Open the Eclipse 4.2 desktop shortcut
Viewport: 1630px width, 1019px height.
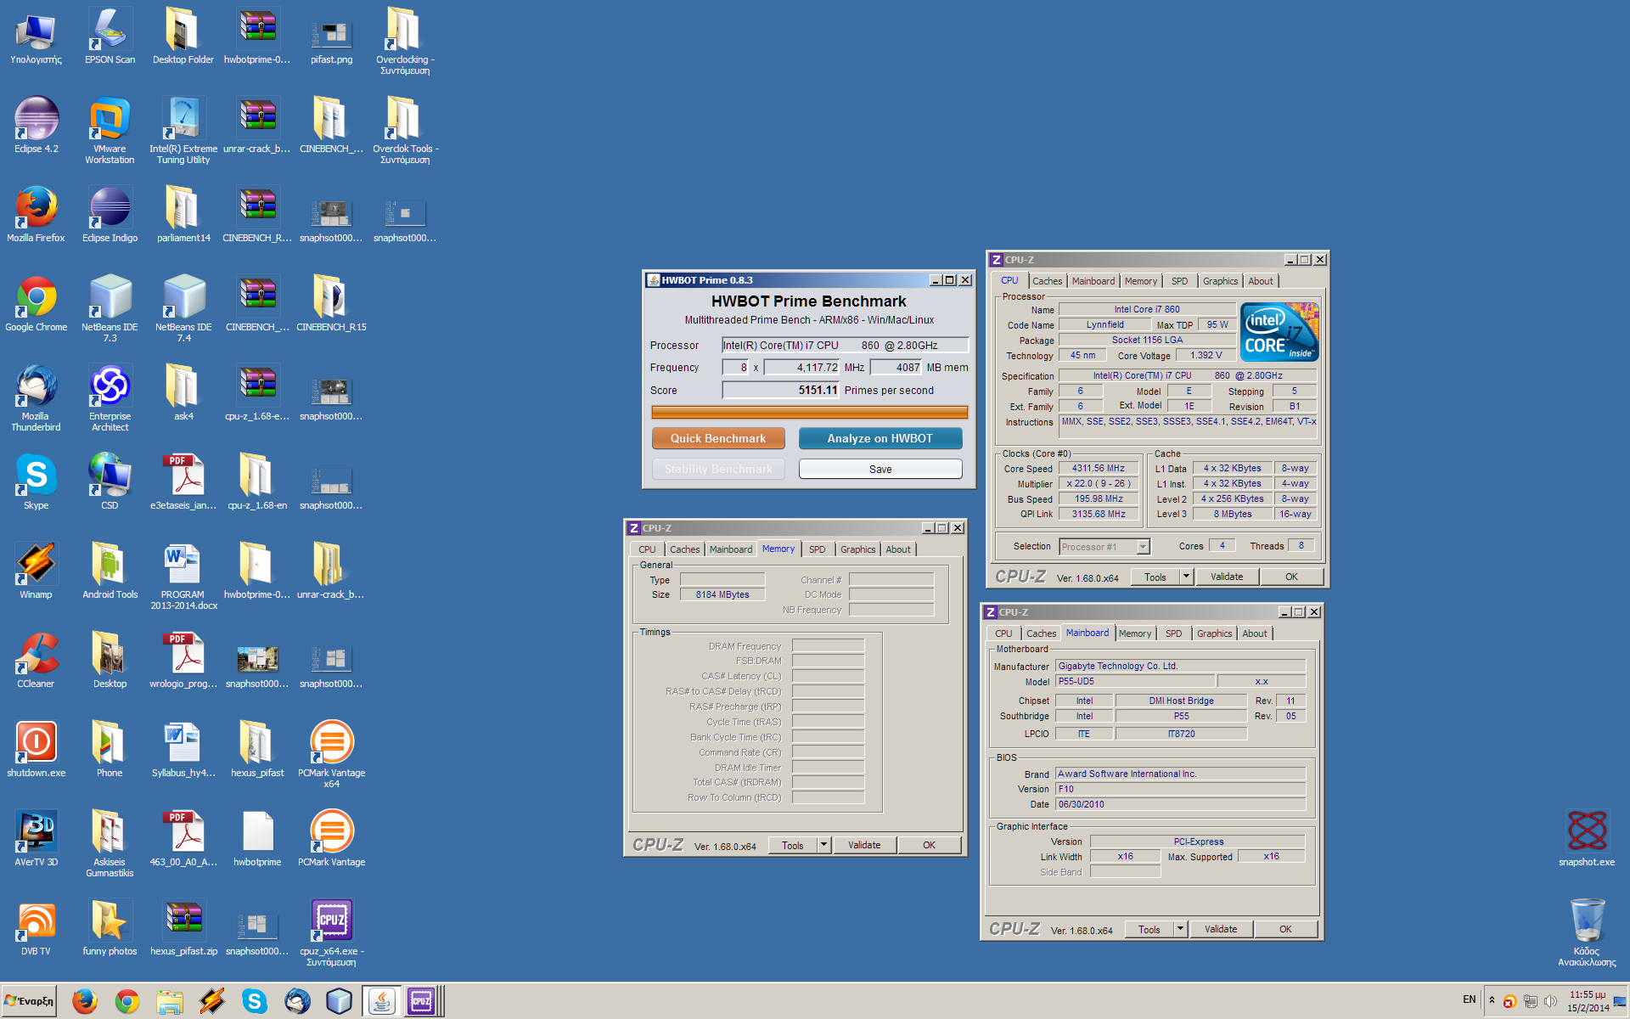(x=37, y=126)
